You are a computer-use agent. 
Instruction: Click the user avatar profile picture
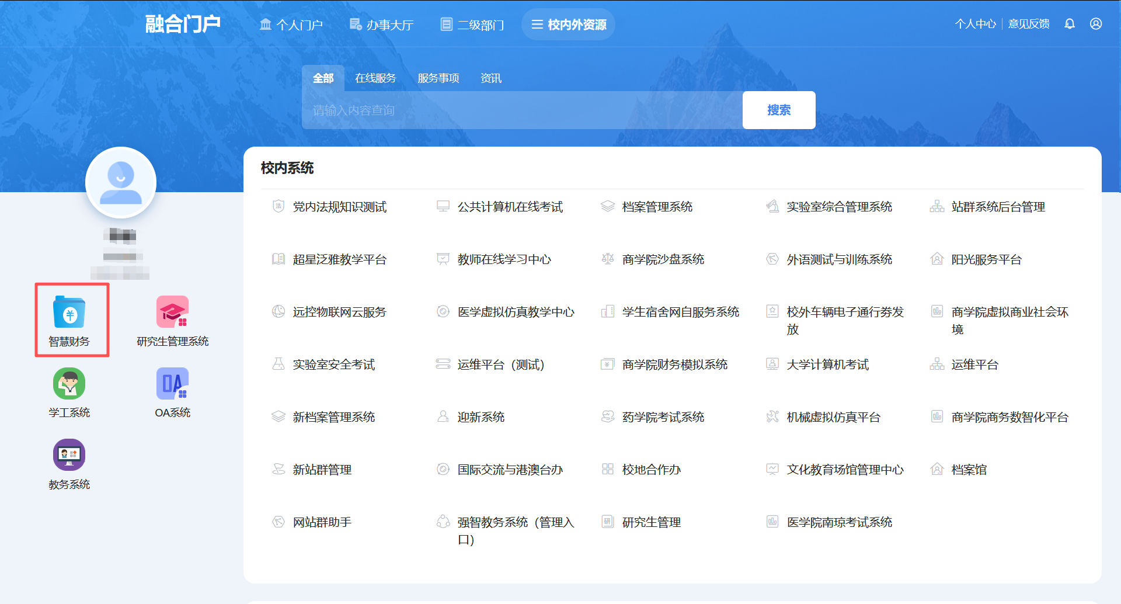pyautogui.click(x=121, y=182)
